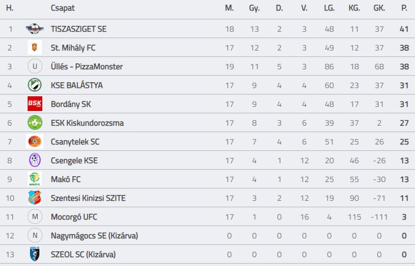This screenshot has width=415, height=266.
Task: Click the Szentesi Kinizsi SZITE shield crest
Action: 35,198
